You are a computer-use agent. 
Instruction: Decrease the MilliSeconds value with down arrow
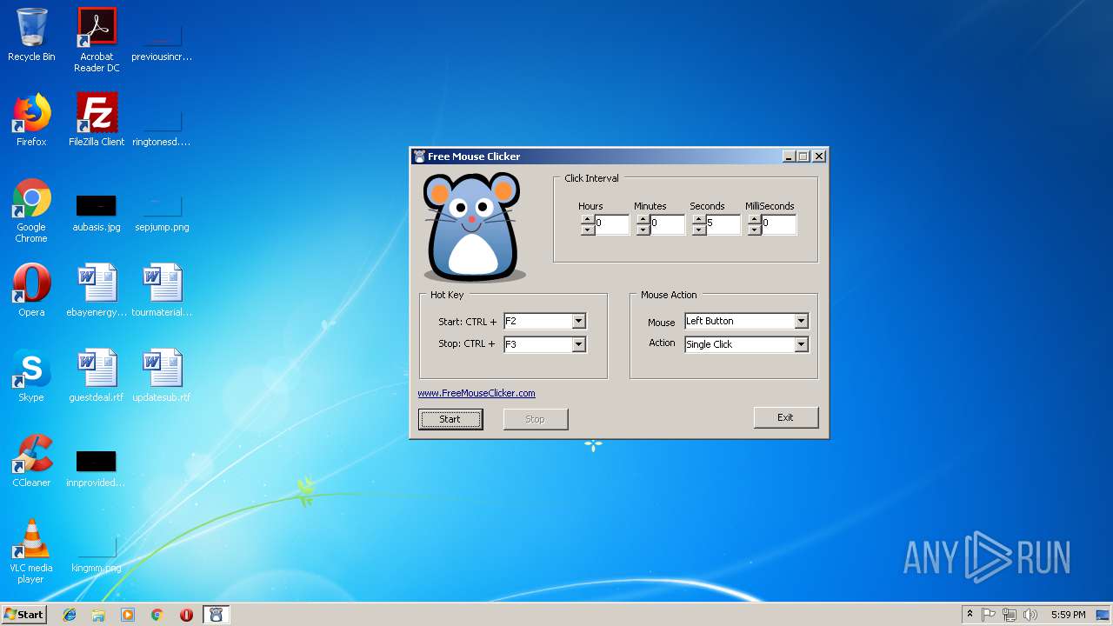coord(755,230)
